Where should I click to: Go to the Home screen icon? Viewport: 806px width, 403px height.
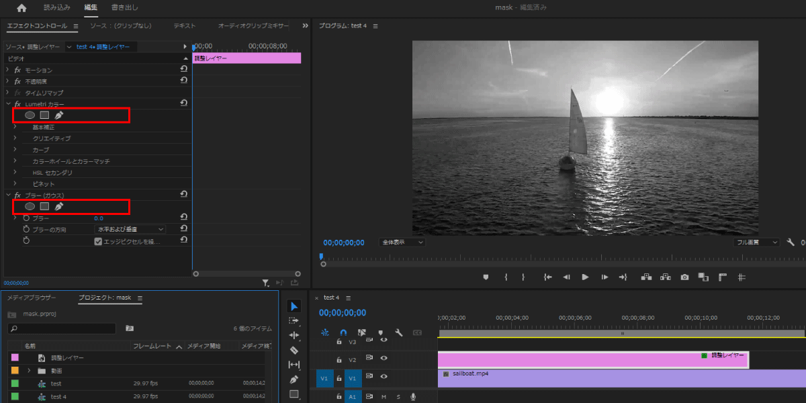point(21,8)
